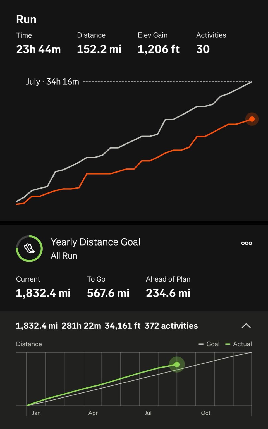This screenshot has width=268, height=429.
Task: Tap the Oct label on distance chart
Action: (x=206, y=413)
